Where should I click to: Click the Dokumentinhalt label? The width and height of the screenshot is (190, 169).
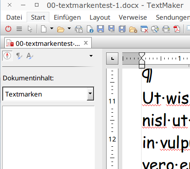[x=28, y=78]
